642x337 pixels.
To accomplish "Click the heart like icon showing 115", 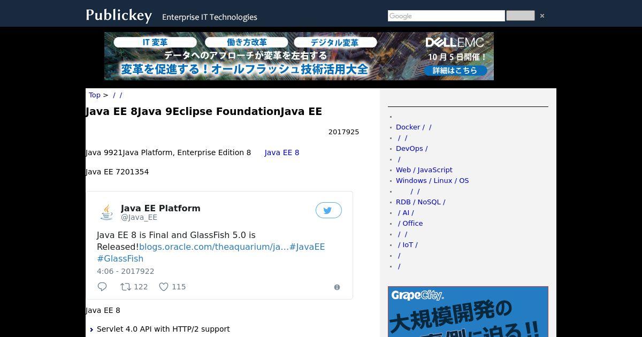I will [x=172, y=287].
